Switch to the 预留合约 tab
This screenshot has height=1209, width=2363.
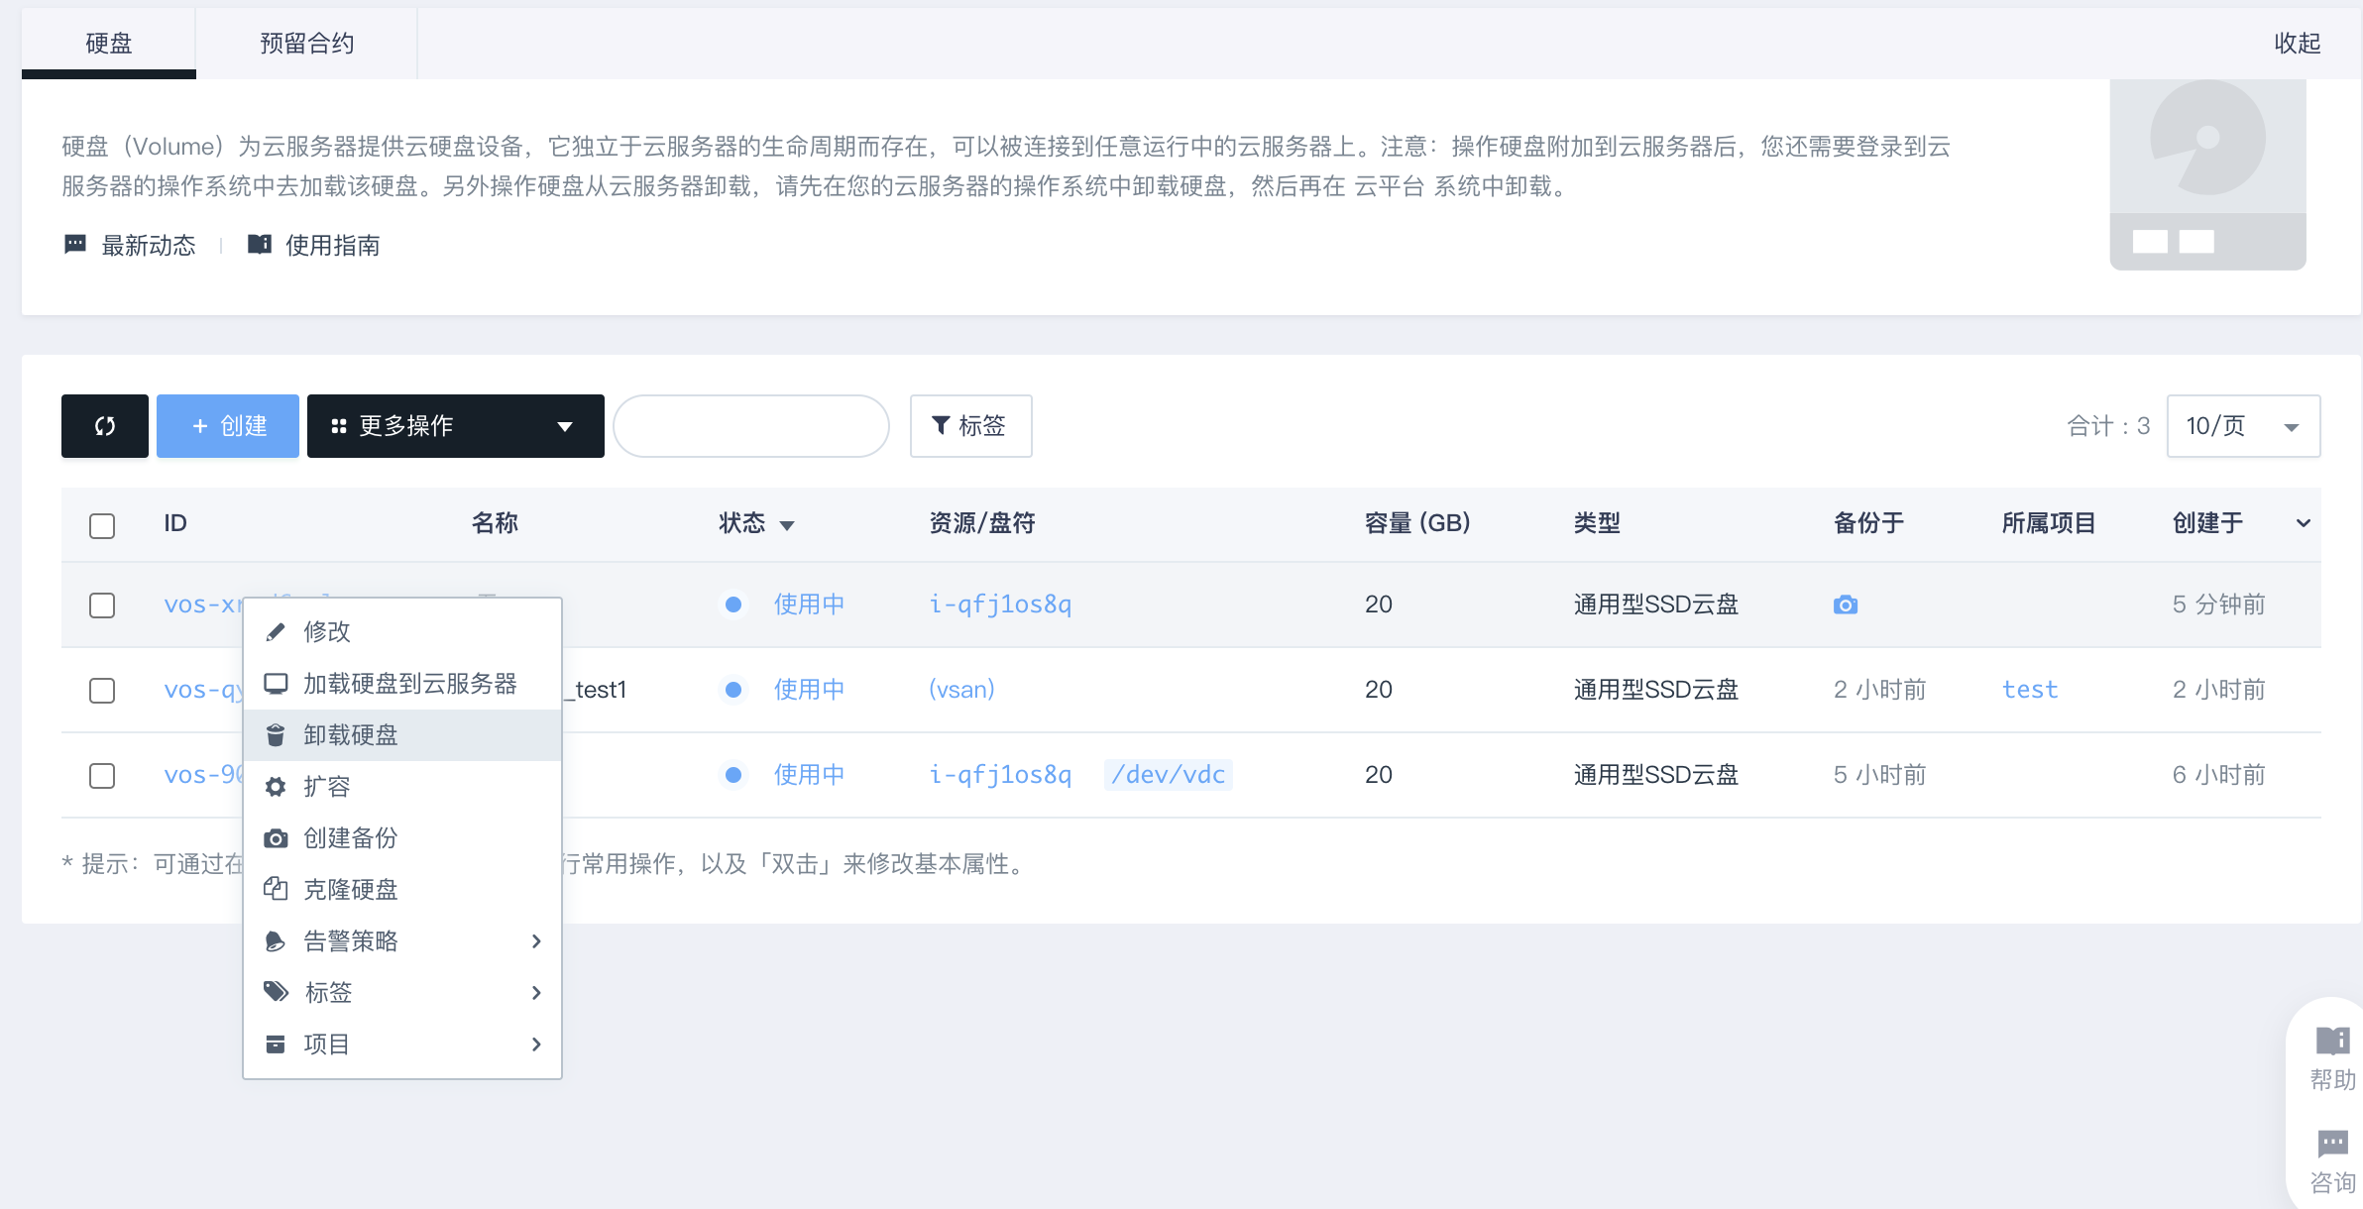point(307,44)
